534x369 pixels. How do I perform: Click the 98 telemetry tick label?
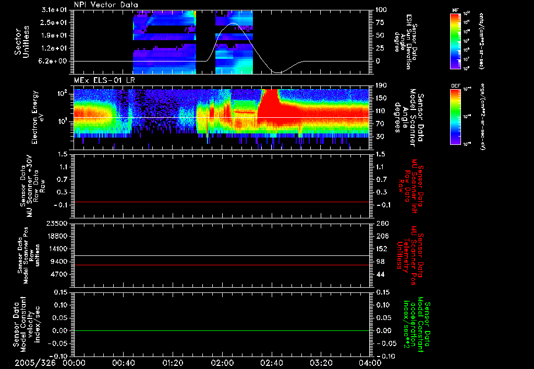pyautogui.click(x=380, y=262)
